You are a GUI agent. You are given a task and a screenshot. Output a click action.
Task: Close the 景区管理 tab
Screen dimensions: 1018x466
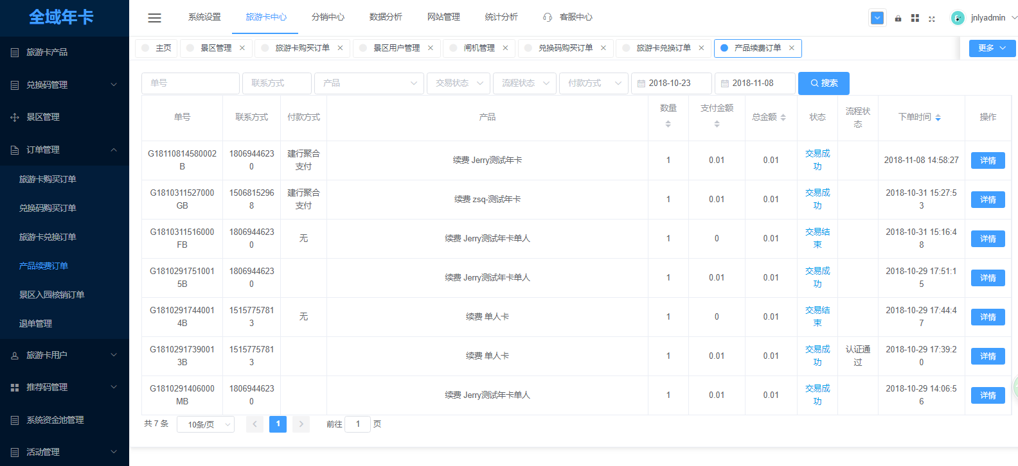click(242, 48)
